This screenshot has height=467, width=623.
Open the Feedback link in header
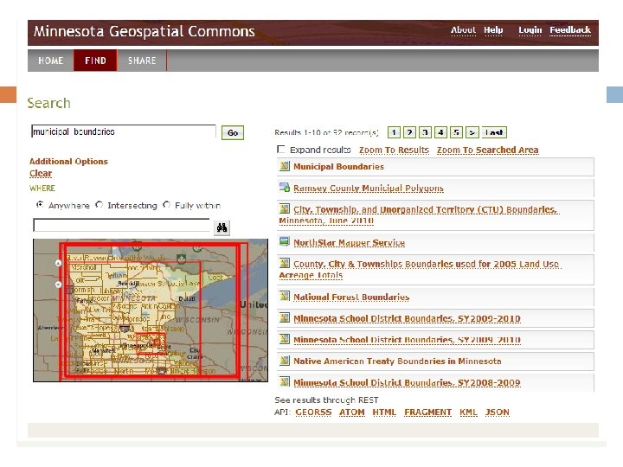pos(570,30)
